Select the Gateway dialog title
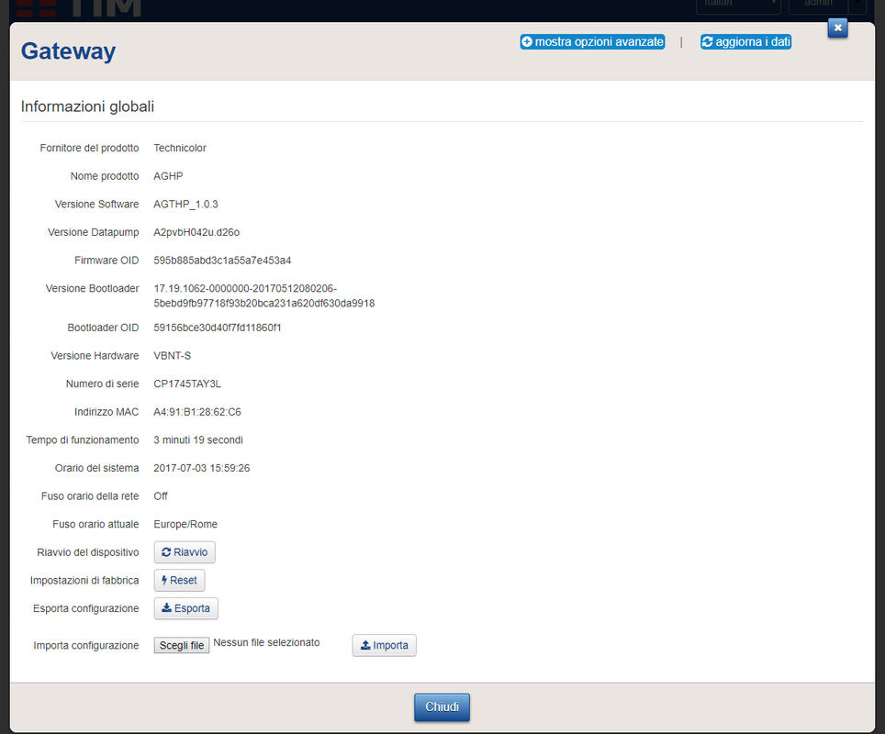The image size is (885, 734). pos(68,51)
